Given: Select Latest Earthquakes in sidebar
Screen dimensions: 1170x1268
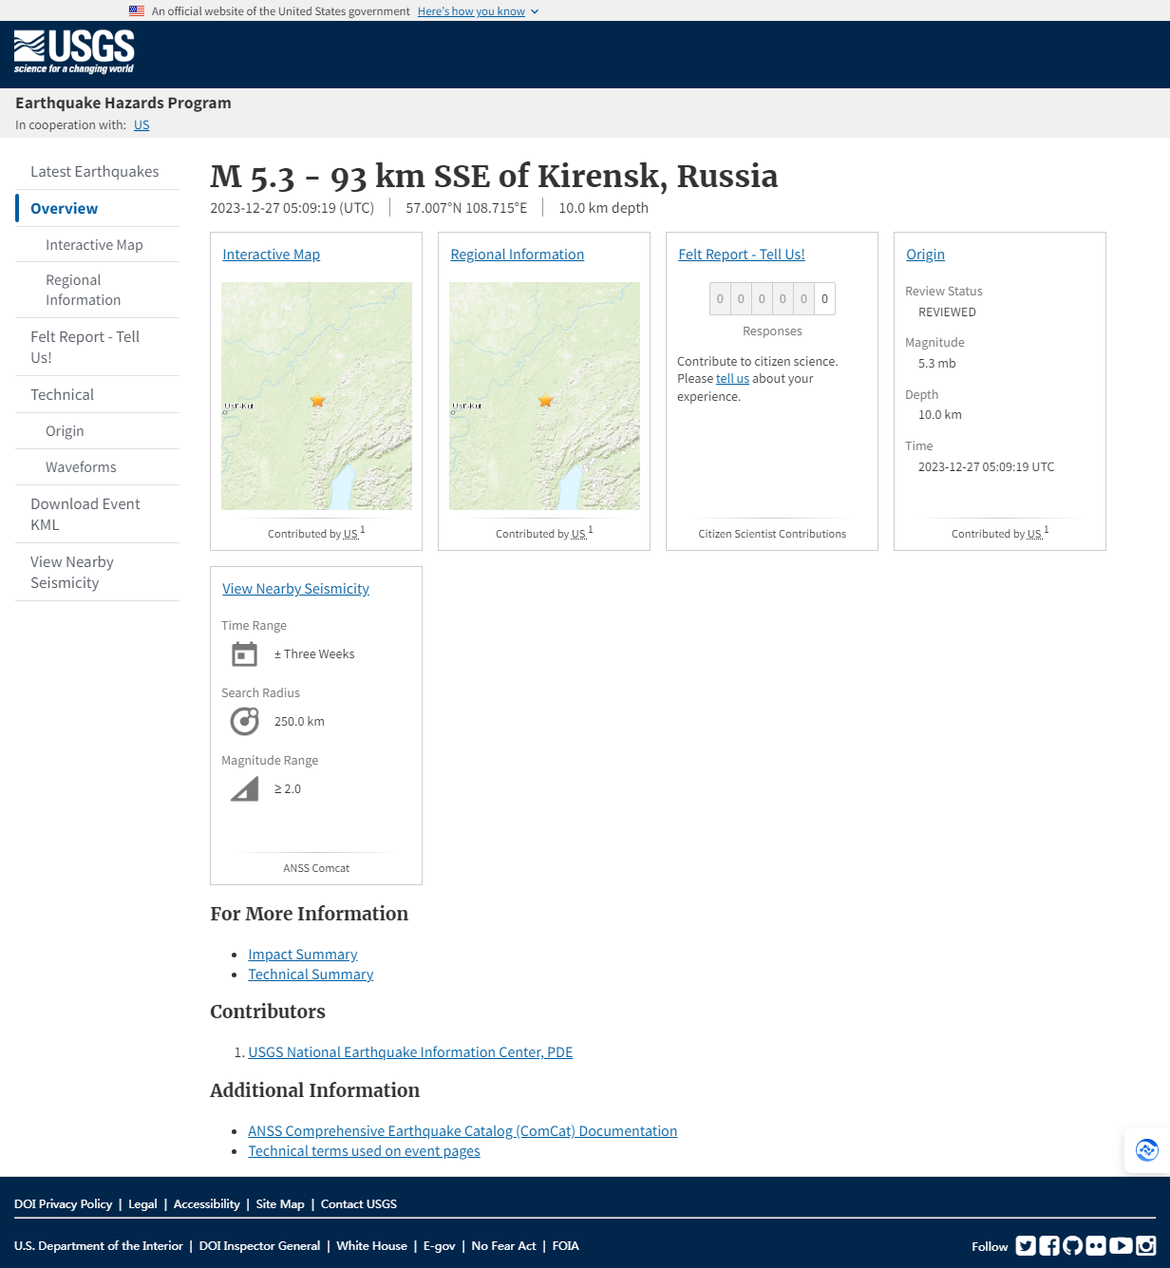Looking at the screenshot, I should (x=95, y=172).
